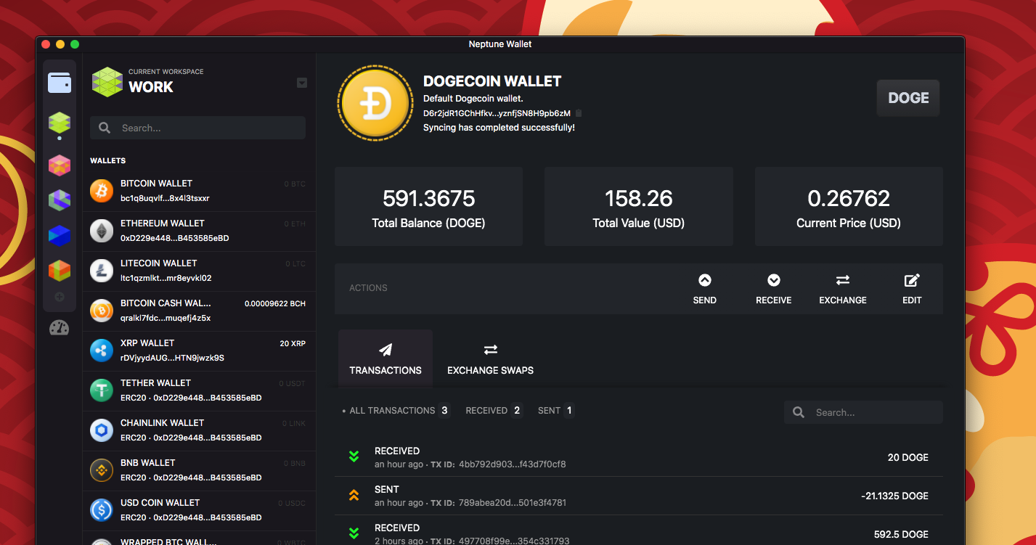Screen dimensions: 1036x545
Task: Click the Current Price 0.26762 card
Action: pyautogui.click(x=849, y=207)
